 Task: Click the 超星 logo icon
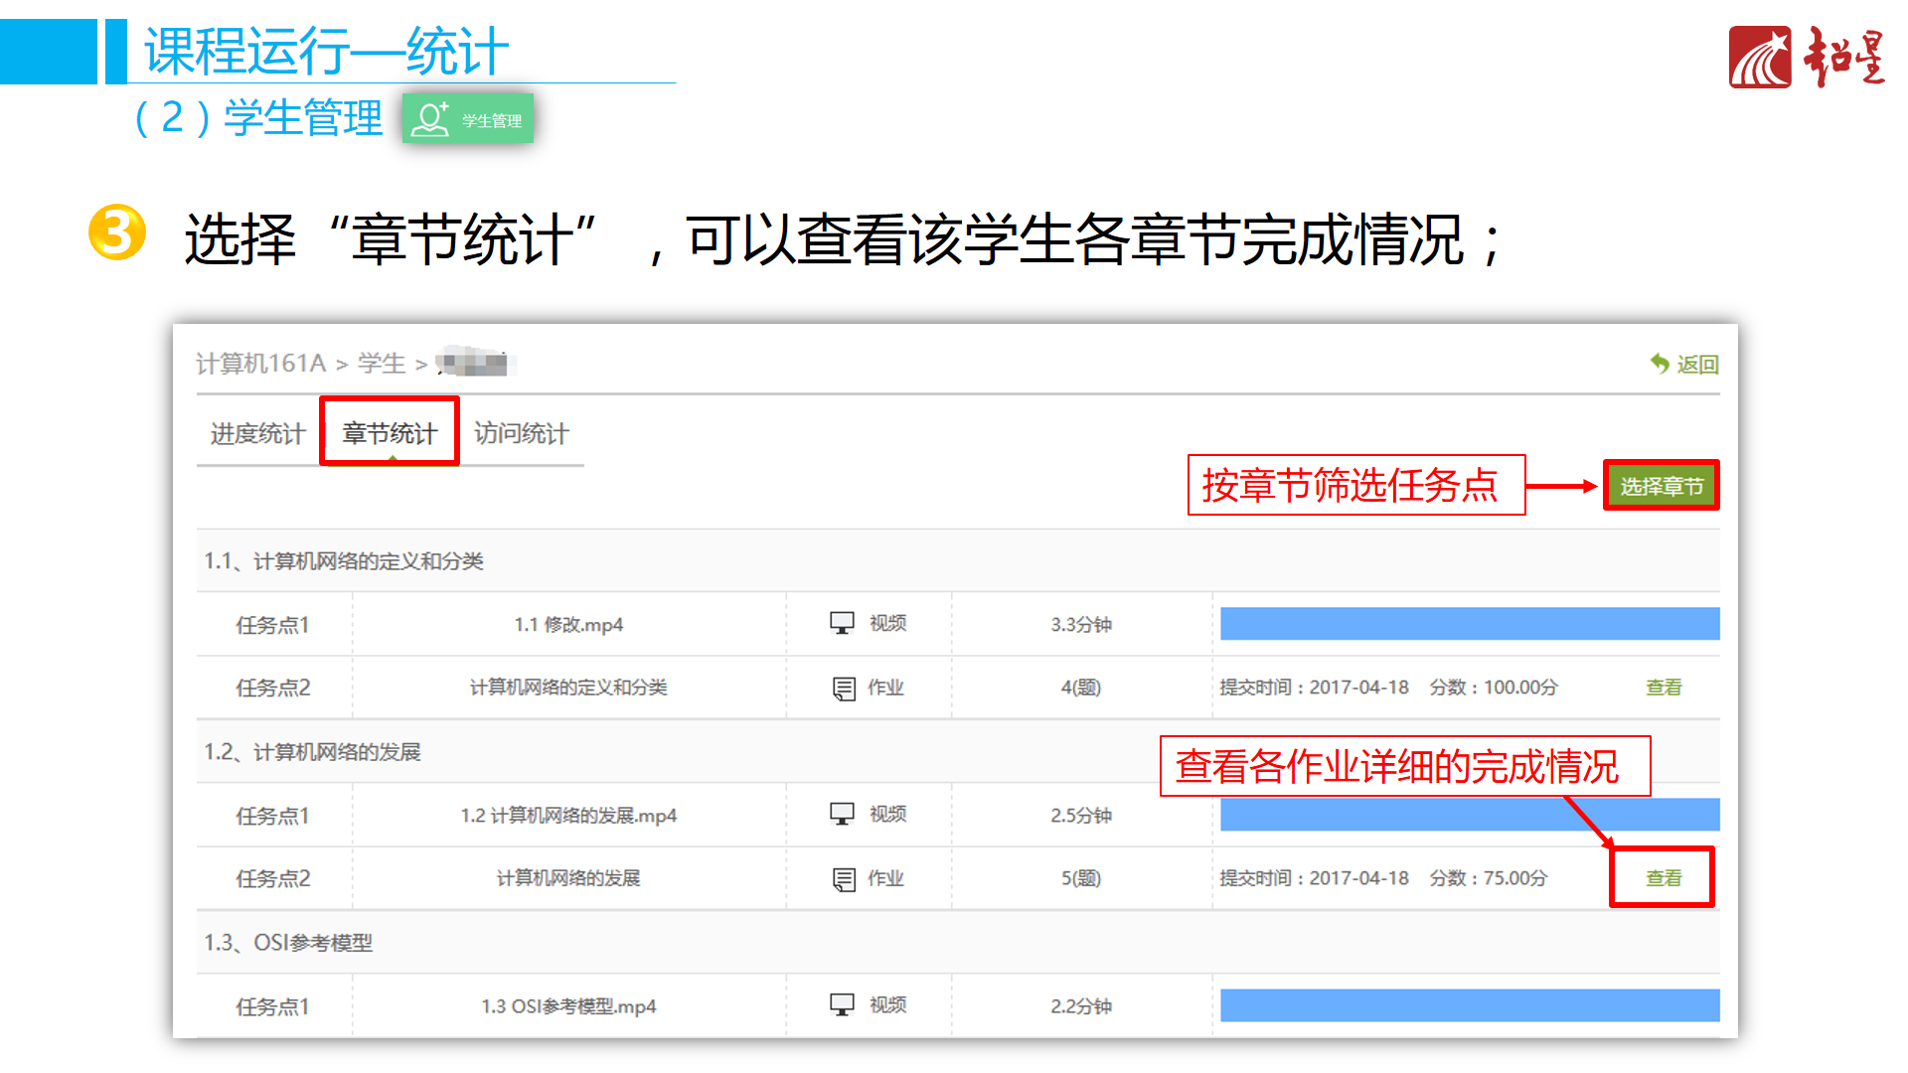coord(1759,58)
